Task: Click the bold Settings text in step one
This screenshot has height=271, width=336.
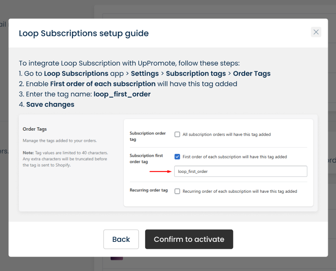Action: click(x=145, y=74)
